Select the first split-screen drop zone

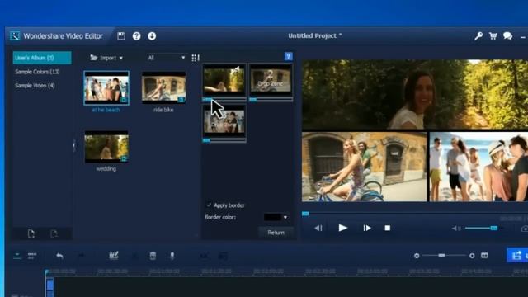pos(224,80)
